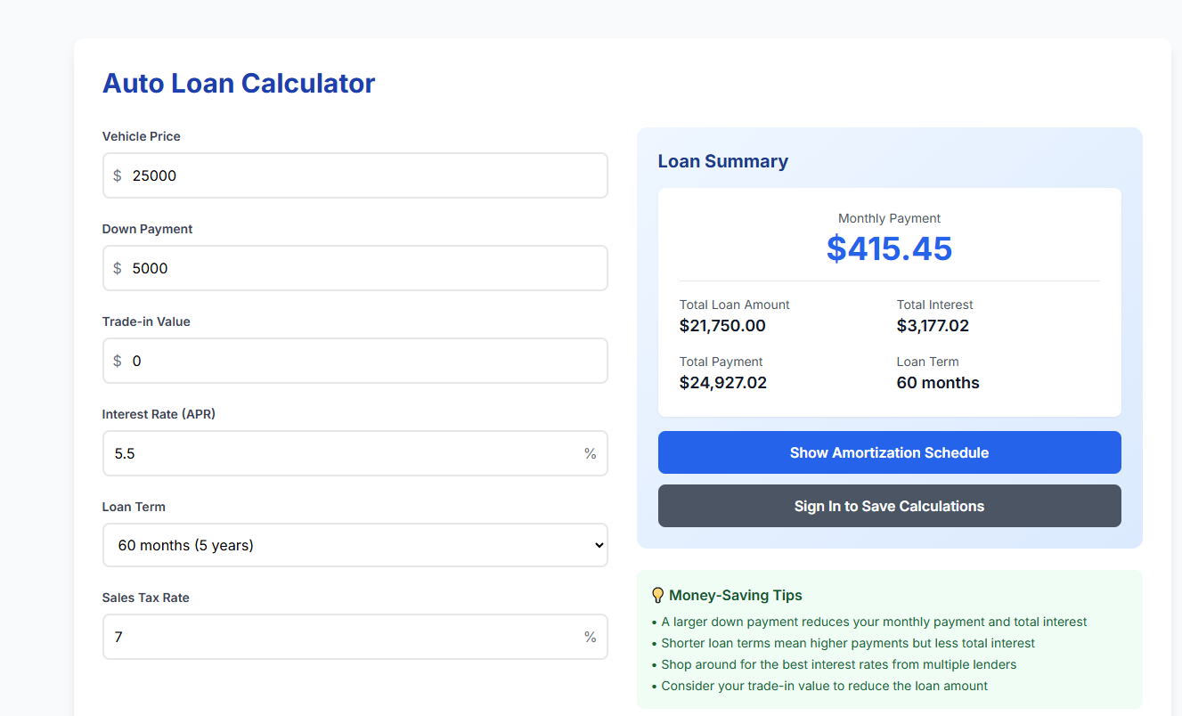Viewport: 1182px width, 716px height.
Task: Click the dollar sign icon in Down Payment field
Action: point(117,268)
